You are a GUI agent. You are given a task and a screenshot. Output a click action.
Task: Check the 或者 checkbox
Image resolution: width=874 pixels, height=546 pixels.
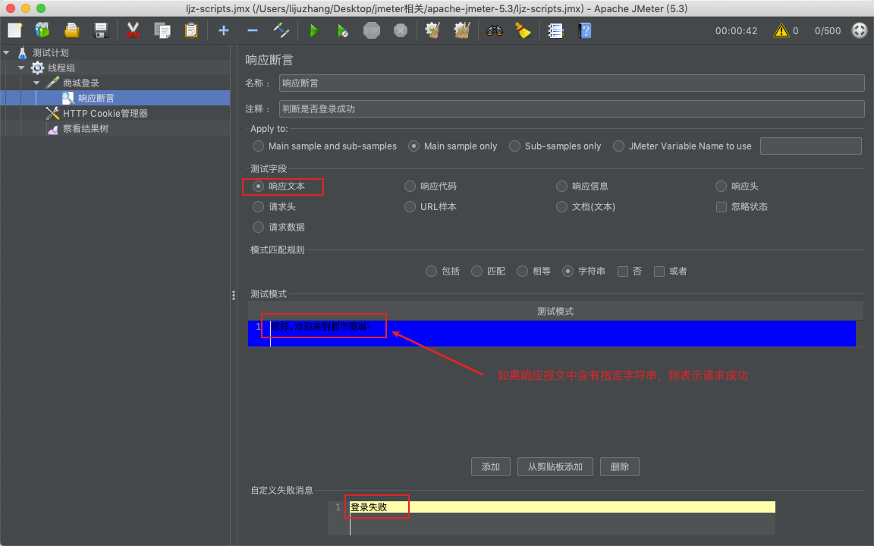click(659, 271)
